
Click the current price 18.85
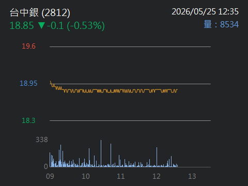pos(22,25)
